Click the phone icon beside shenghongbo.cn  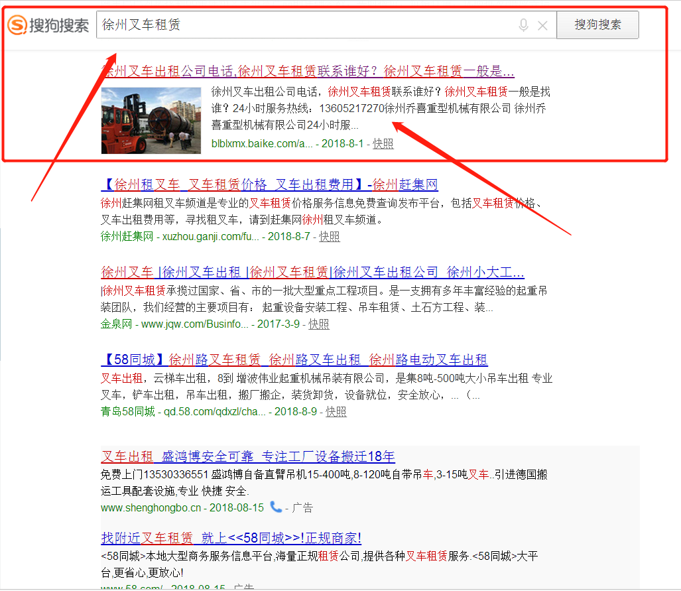[275, 507]
